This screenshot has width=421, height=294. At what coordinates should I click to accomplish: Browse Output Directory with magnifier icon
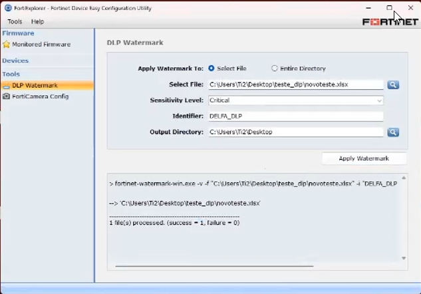click(393, 132)
